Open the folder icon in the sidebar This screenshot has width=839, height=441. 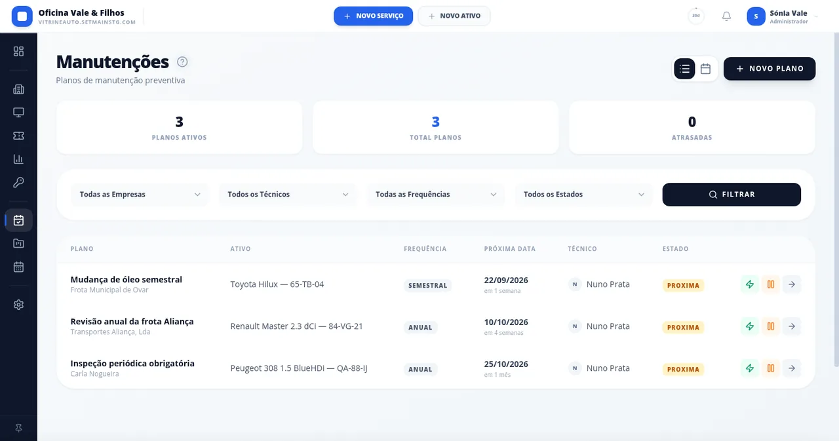18,244
